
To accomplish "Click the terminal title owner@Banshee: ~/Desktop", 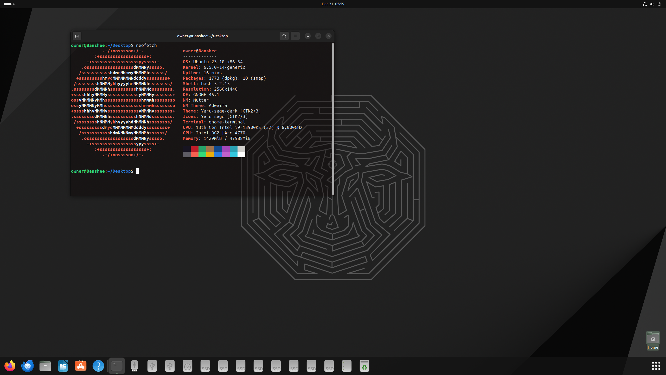I will pyautogui.click(x=202, y=36).
